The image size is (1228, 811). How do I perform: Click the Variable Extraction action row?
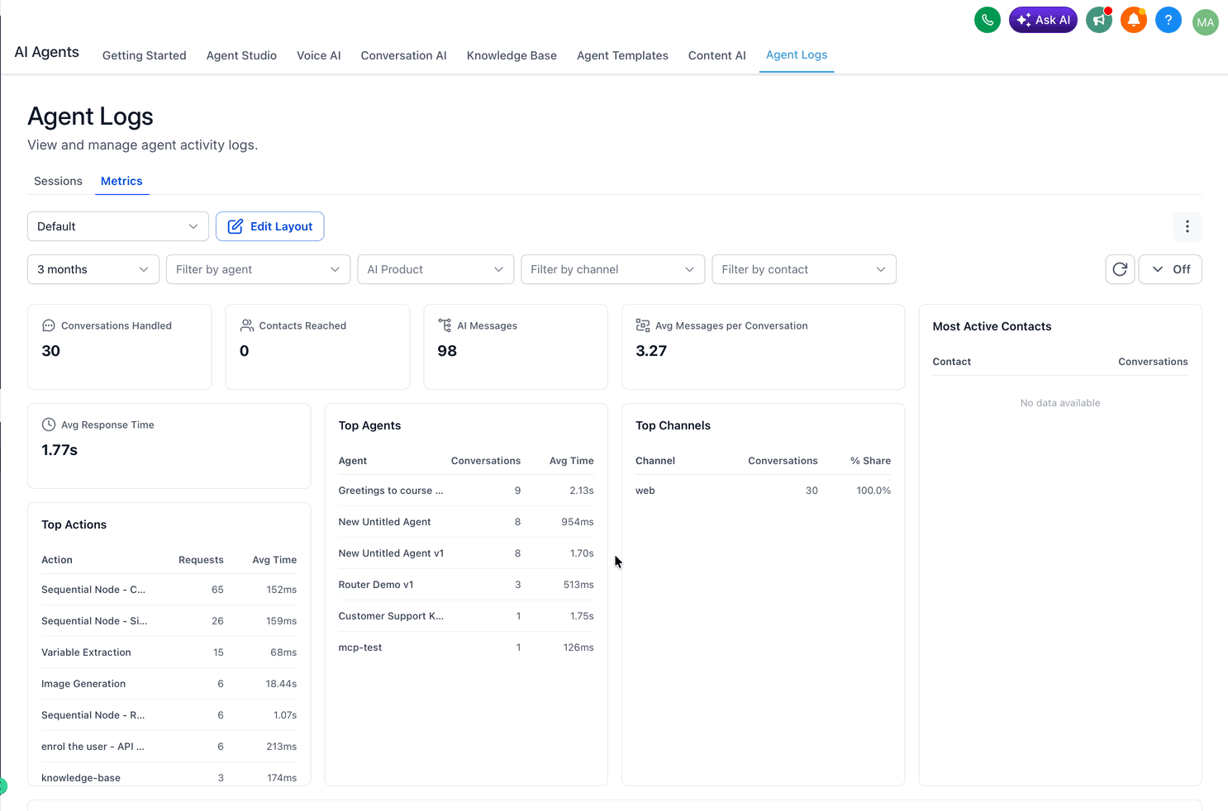tap(169, 652)
